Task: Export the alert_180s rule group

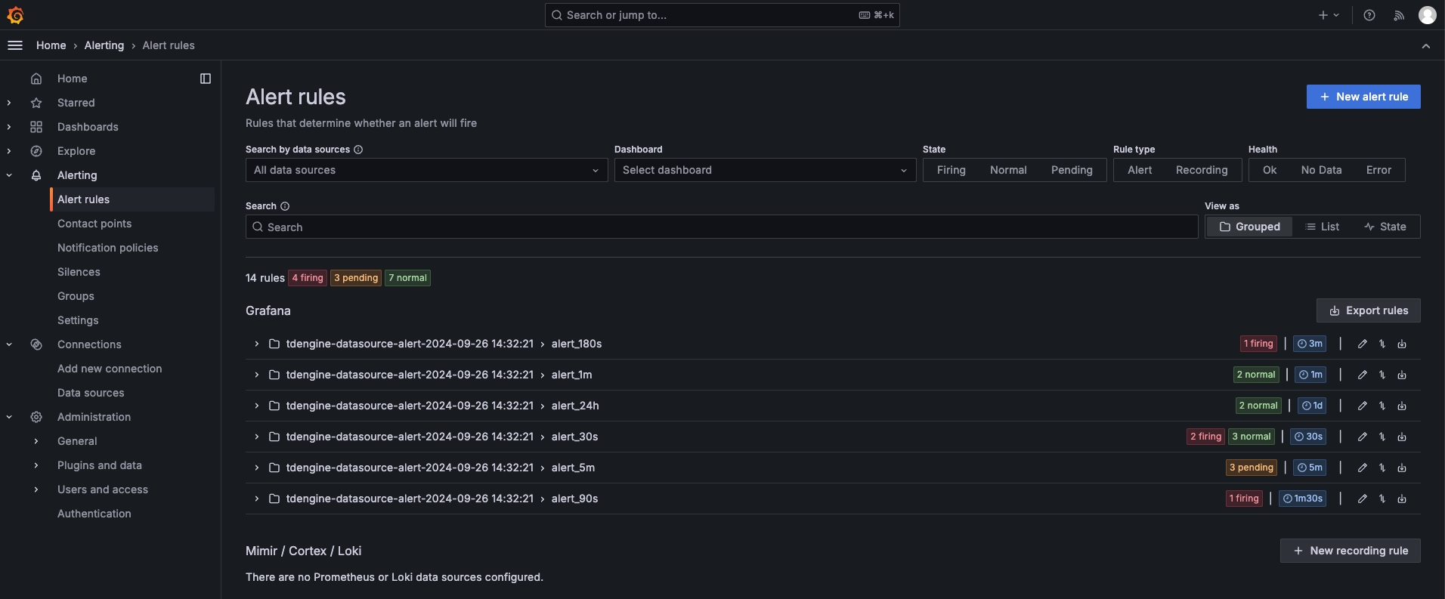Action: point(1402,344)
